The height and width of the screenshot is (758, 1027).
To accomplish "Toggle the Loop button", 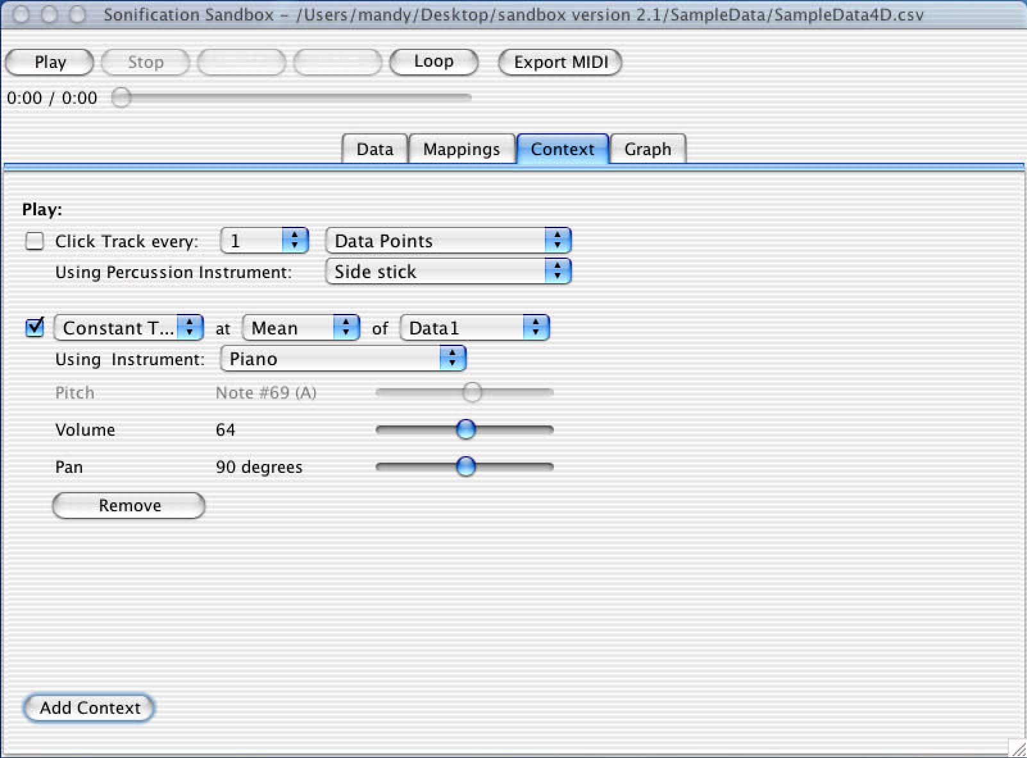I will pos(434,62).
